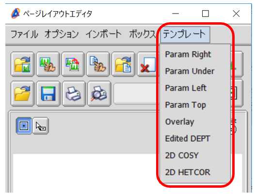Click the ページレイアウトエディタ application logo
This screenshot has width=255, height=195.
pyautogui.click(x=16, y=14)
